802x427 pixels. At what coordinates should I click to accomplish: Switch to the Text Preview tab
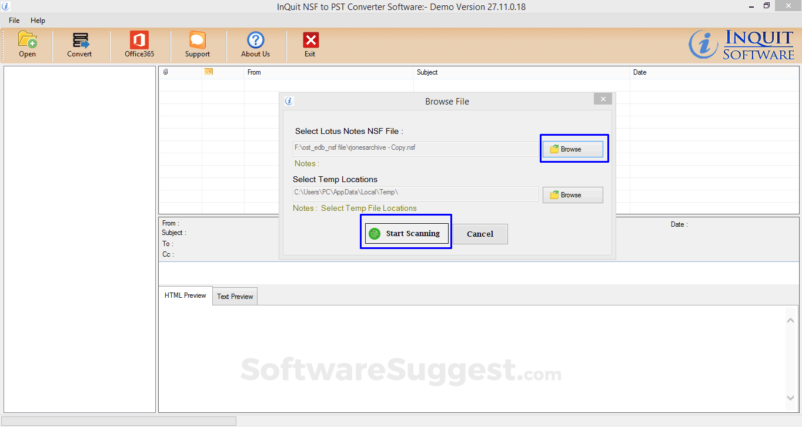pos(235,297)
